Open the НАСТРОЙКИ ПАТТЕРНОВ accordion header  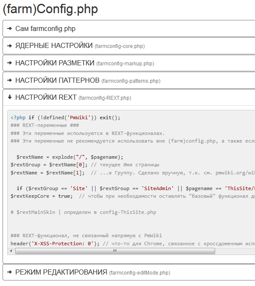pos(129,80)
